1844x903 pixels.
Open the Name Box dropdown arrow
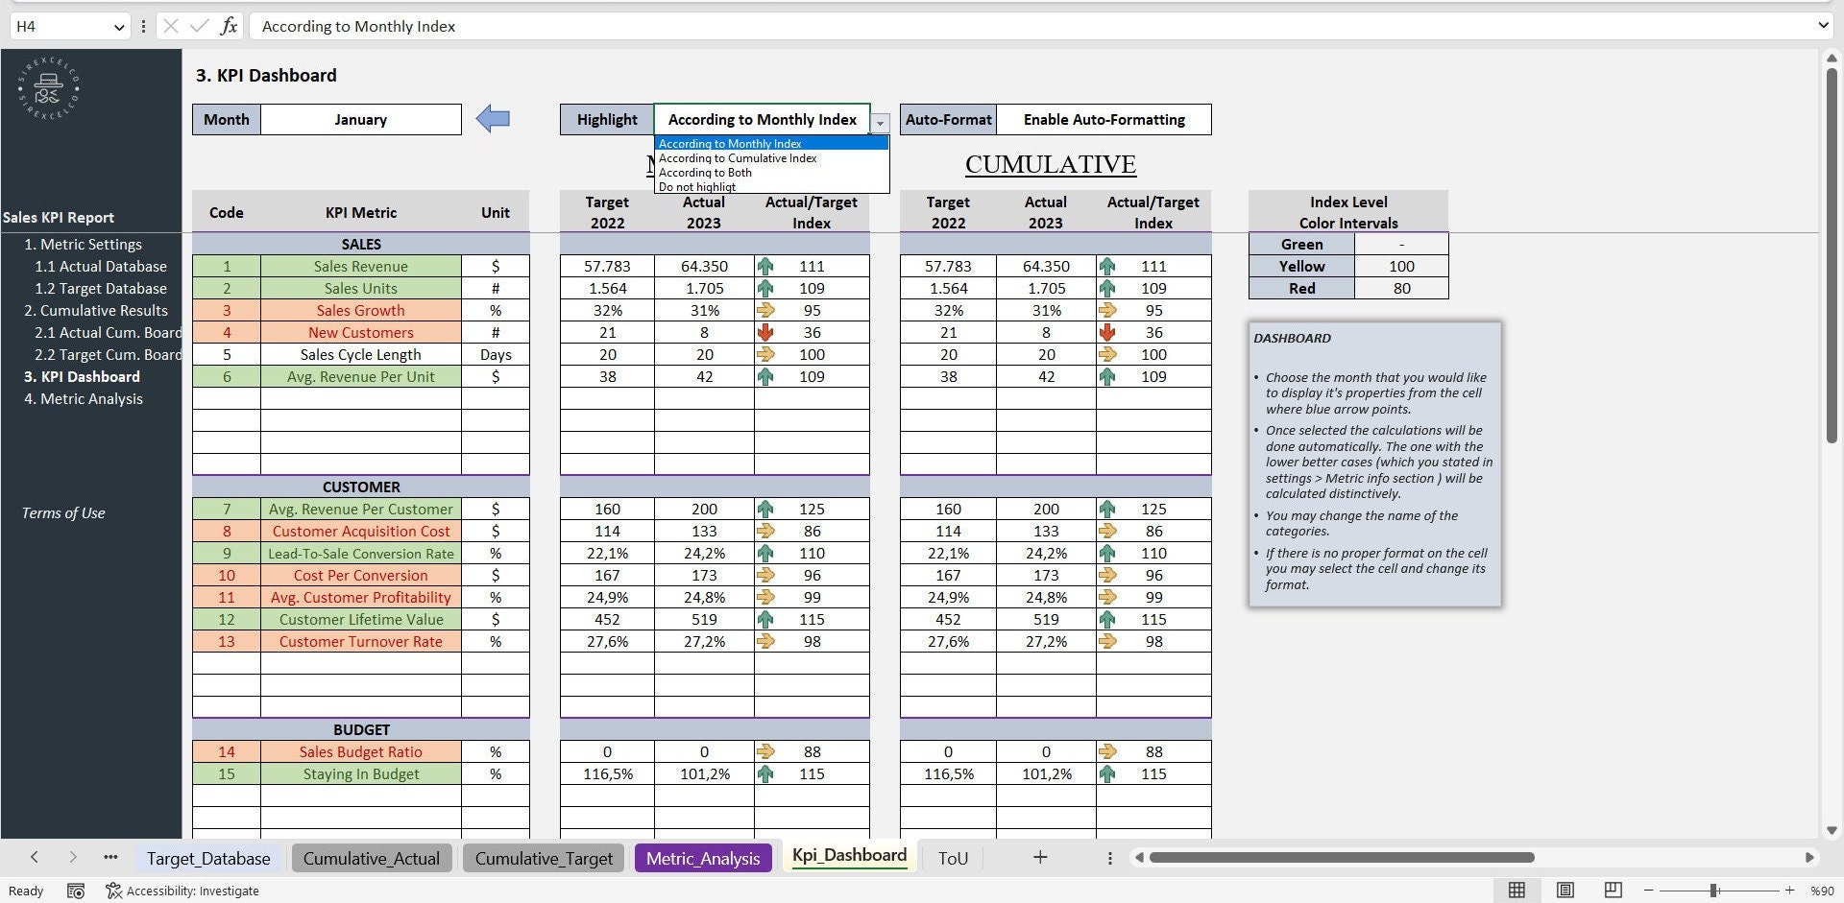click(118, 26)
